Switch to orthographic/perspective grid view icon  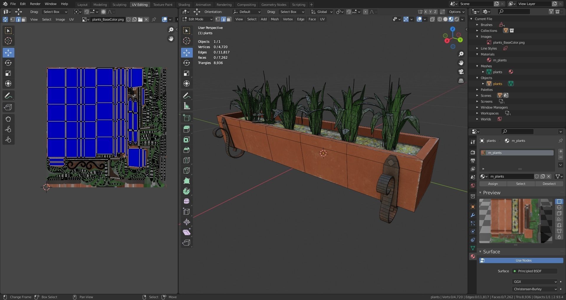[461, 81]
